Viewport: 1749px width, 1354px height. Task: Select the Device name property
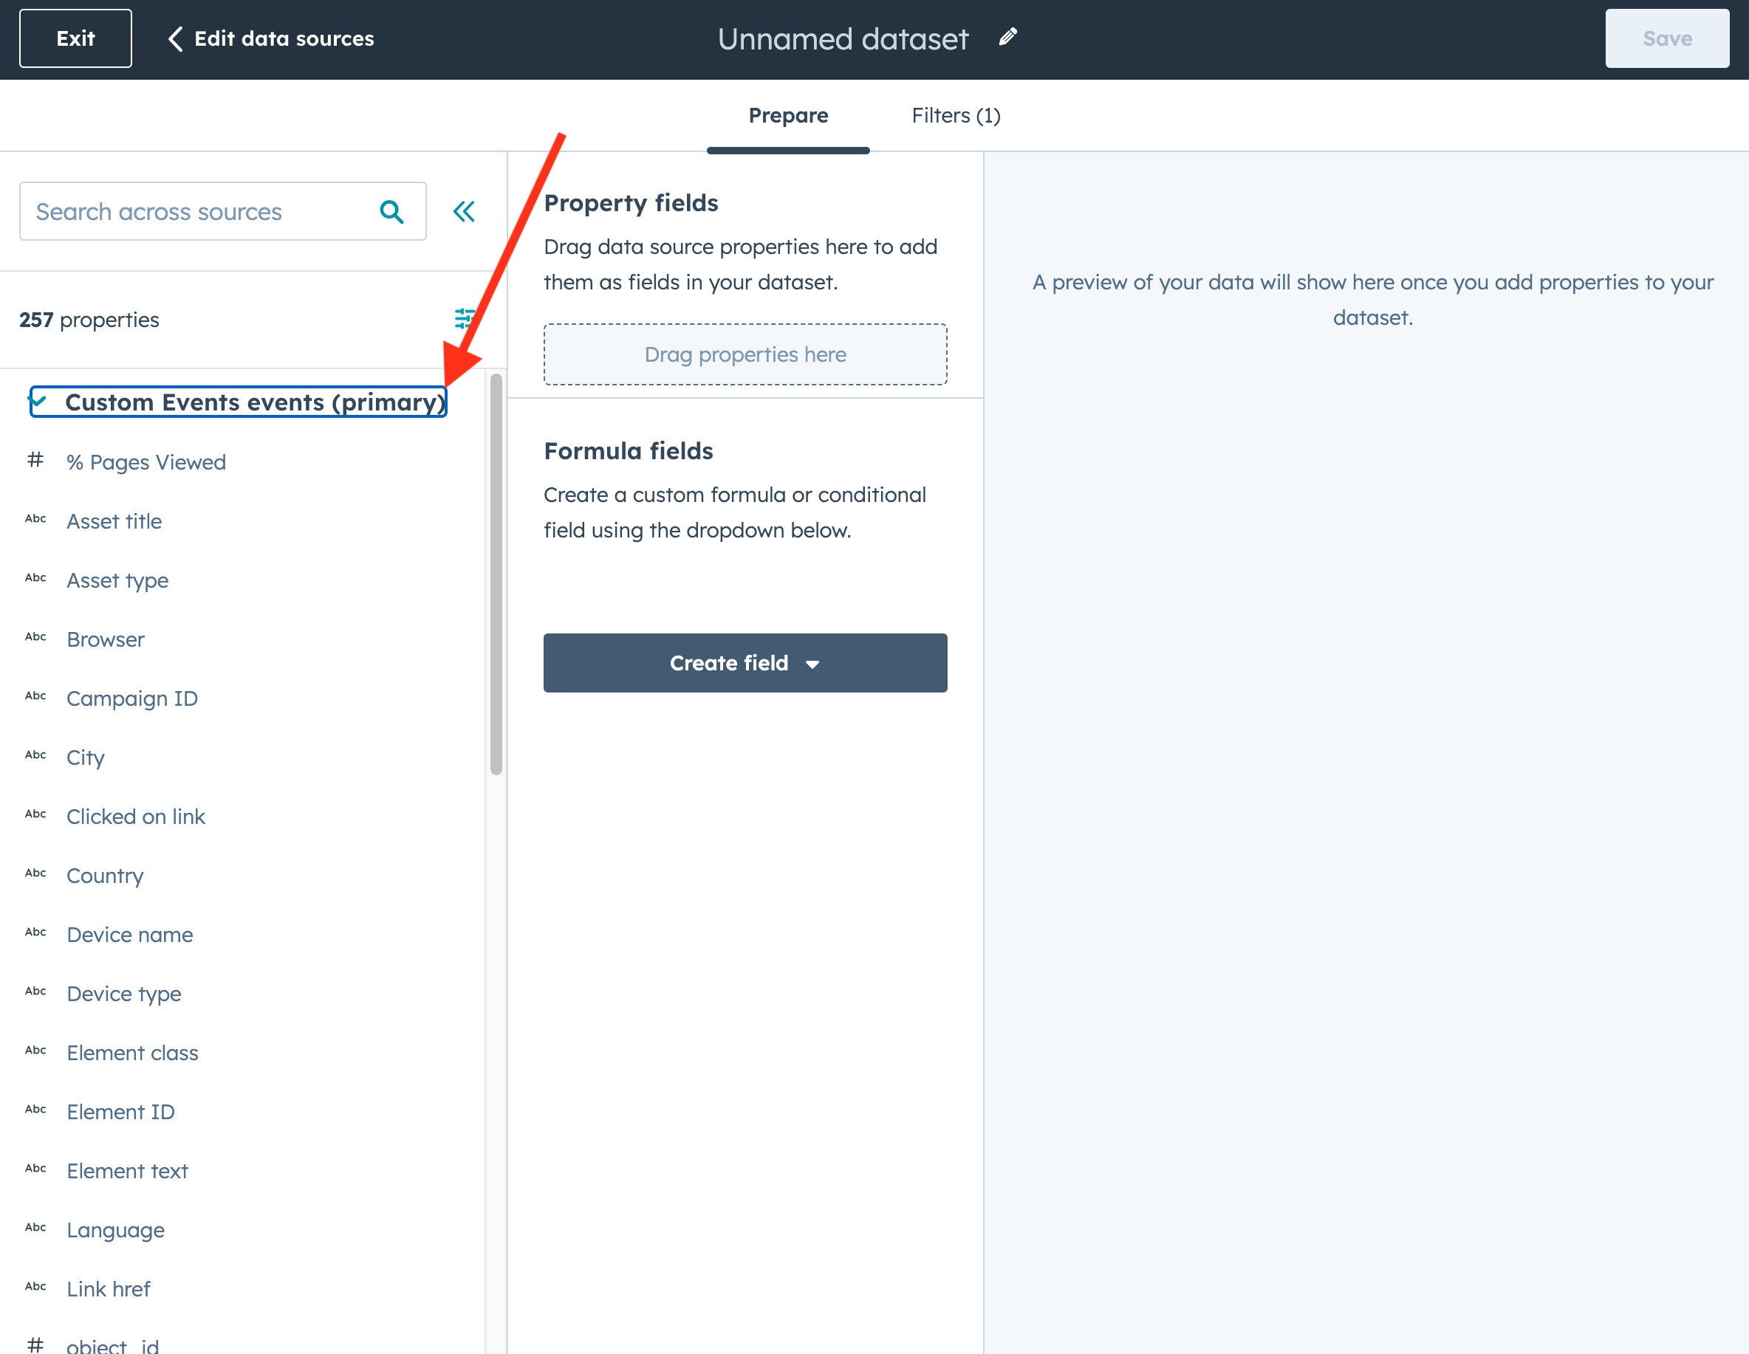click(x=129, y=935)
